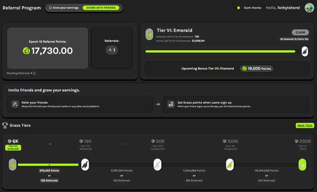Screen dimensions: 317x192
Task: Toggle the Dark theme switch
Action: click(x=237, y=8)
